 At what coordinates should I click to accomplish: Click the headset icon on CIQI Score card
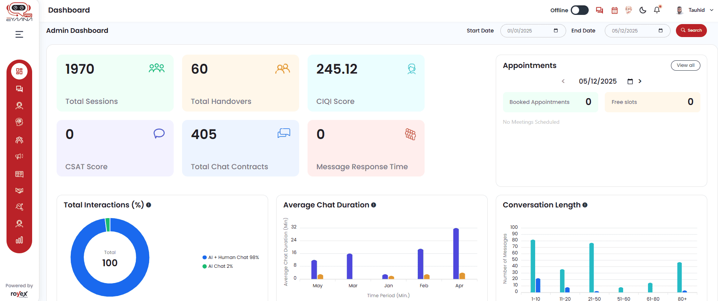click(x=412, y=69)
